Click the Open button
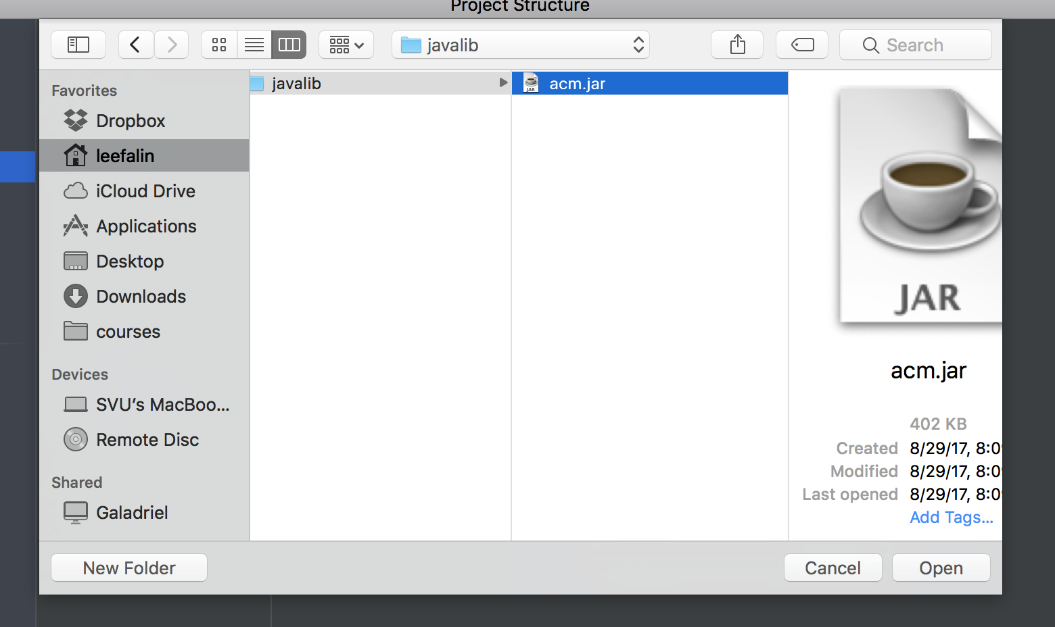 pyautogui.click(x=941, y=568)
